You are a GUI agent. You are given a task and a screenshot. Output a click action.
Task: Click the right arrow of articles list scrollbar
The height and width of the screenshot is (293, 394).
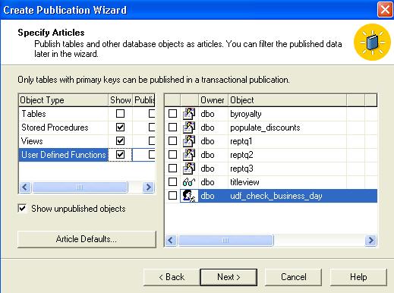coord(370,240)
